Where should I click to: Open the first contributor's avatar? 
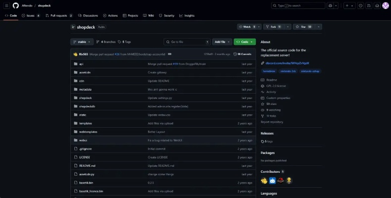[264, 181]
